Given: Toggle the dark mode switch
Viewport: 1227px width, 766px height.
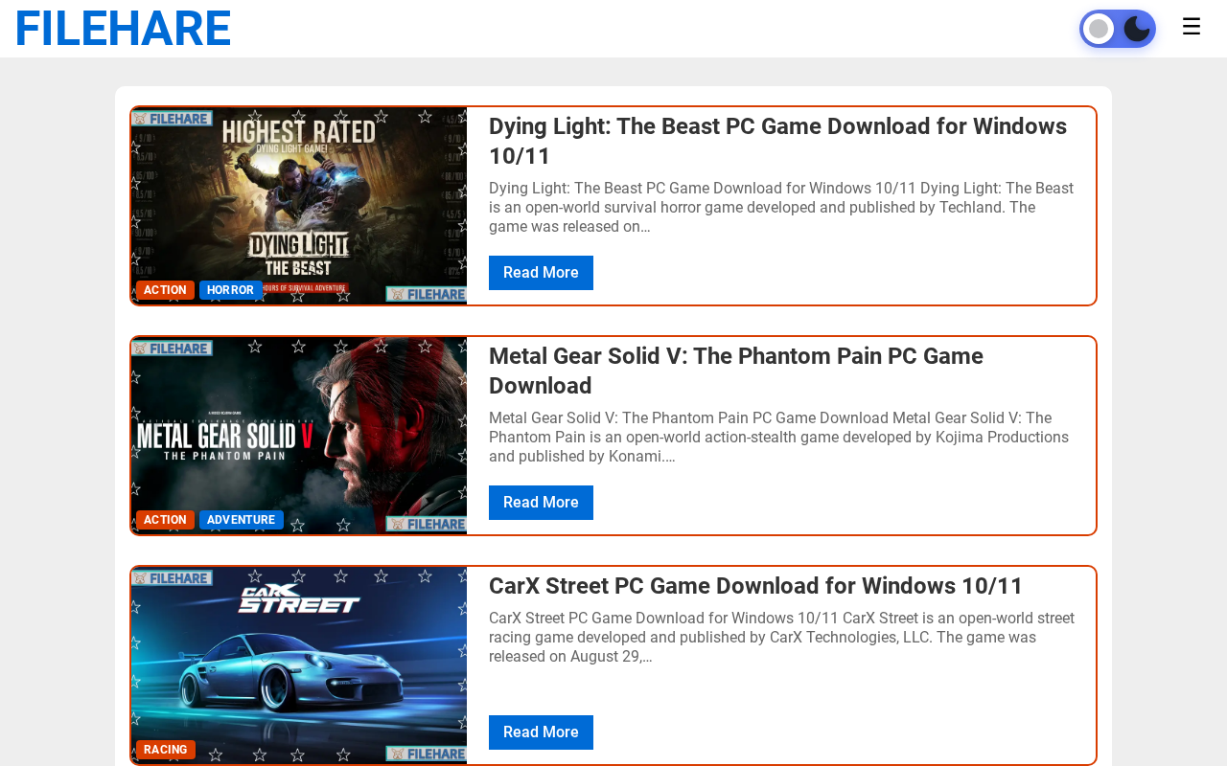Looking at the screenshot, I should 1118,29.
